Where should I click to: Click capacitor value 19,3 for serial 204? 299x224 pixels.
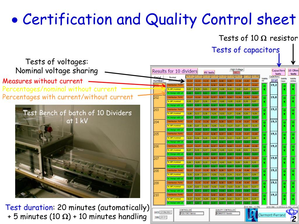[274, 126]
